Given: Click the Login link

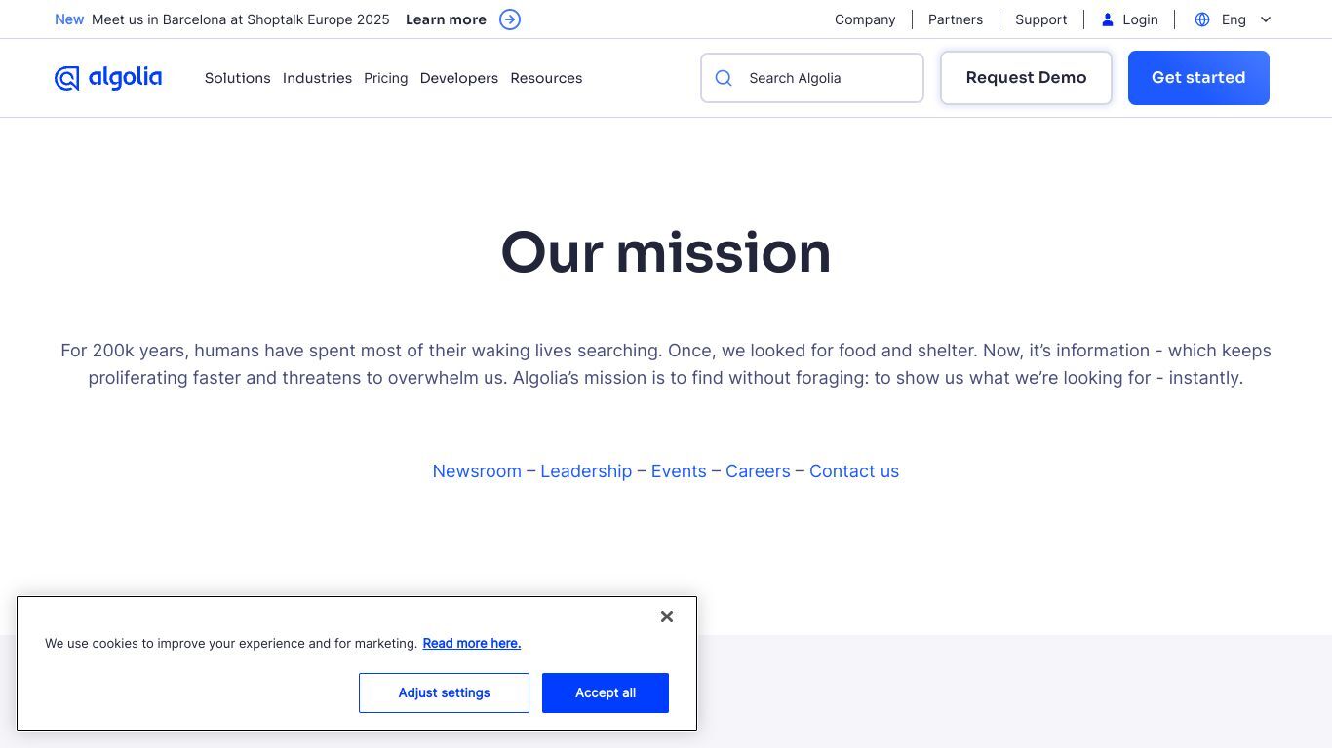Looking at the screenshot, I should (1140, 19).
